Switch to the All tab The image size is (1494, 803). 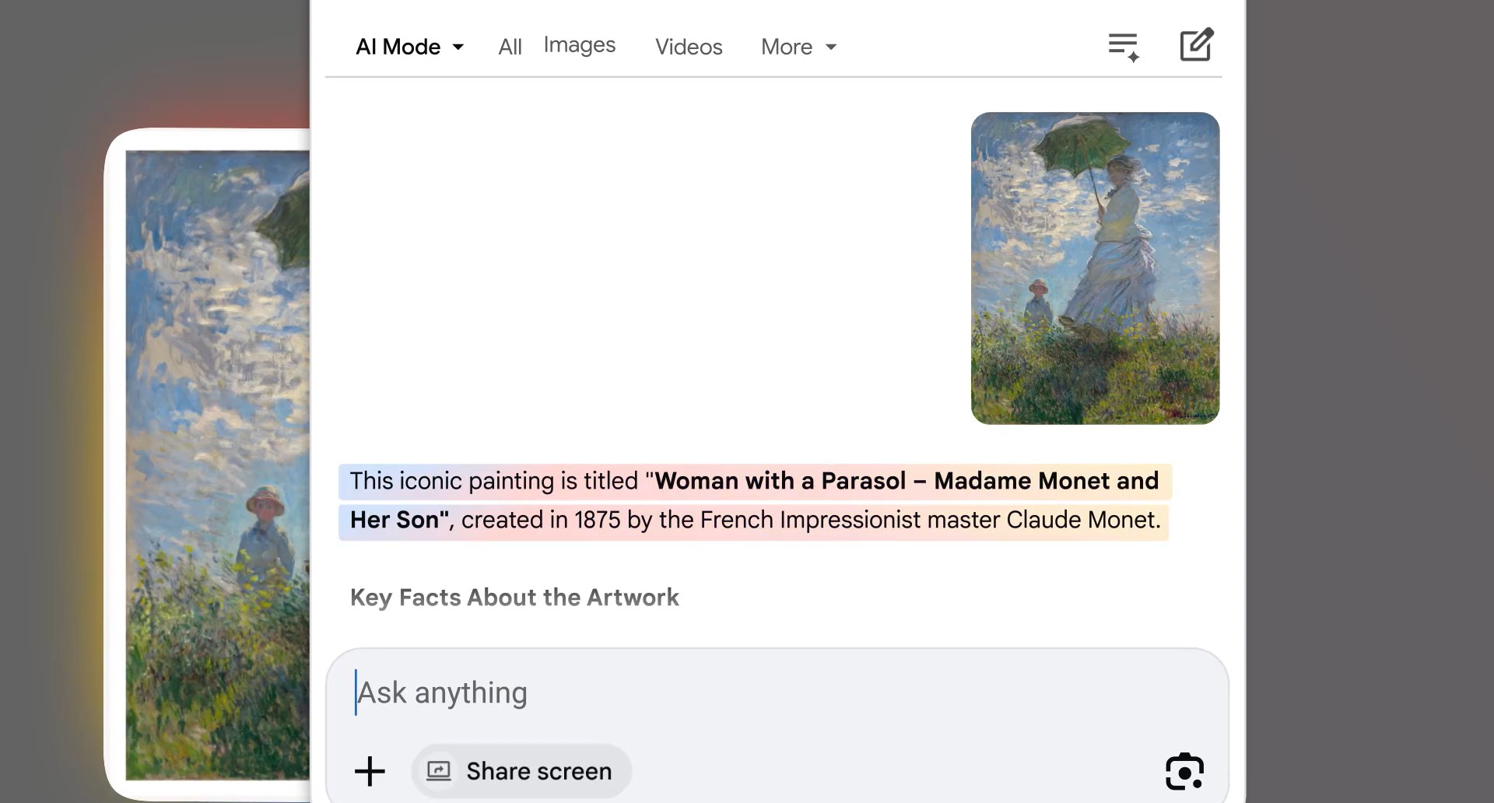click(510, 47)
